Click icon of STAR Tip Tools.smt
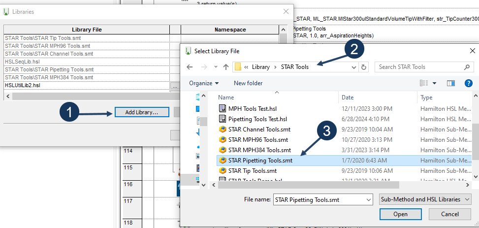Image resolution: width=479 pixels, height=228 pixels. (223, 170)
